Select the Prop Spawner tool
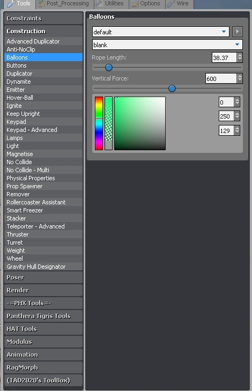Image resolution: width=252 pixels, height=391 pixels. point(43,186)
